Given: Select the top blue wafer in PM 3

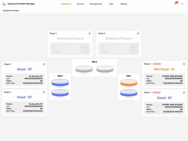Looking at the screenshot, I should click(60, 82).
